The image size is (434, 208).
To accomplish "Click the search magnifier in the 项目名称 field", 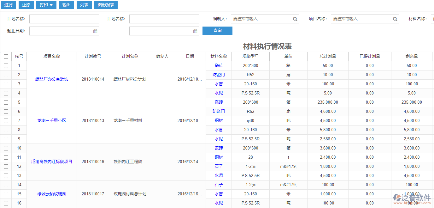I will 395,19.
